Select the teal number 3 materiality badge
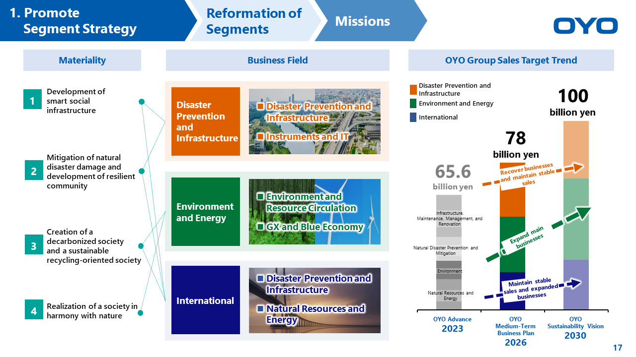636x357 pixels. coord(33,246)
